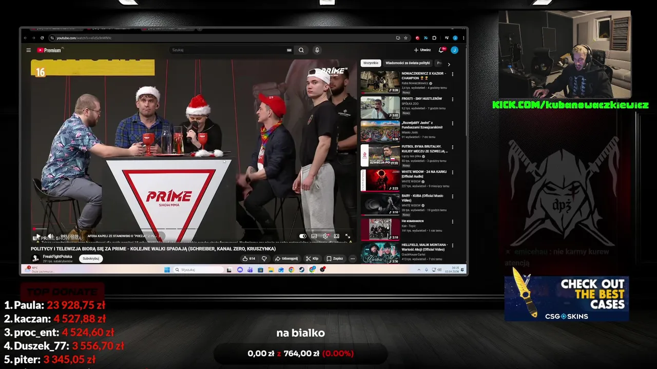Toggle autoplay switch in player
The width and height of the screenshot is (657, 369).
(303, 236)
